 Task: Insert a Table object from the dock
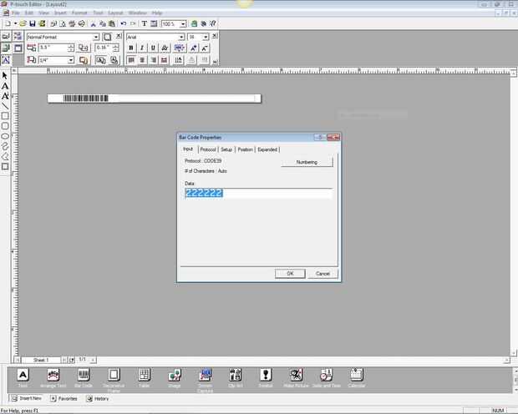[144, 376]
